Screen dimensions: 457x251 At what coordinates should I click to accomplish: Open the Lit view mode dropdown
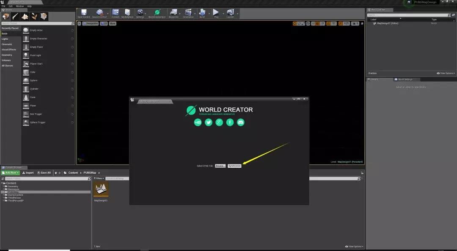point(104,24)
